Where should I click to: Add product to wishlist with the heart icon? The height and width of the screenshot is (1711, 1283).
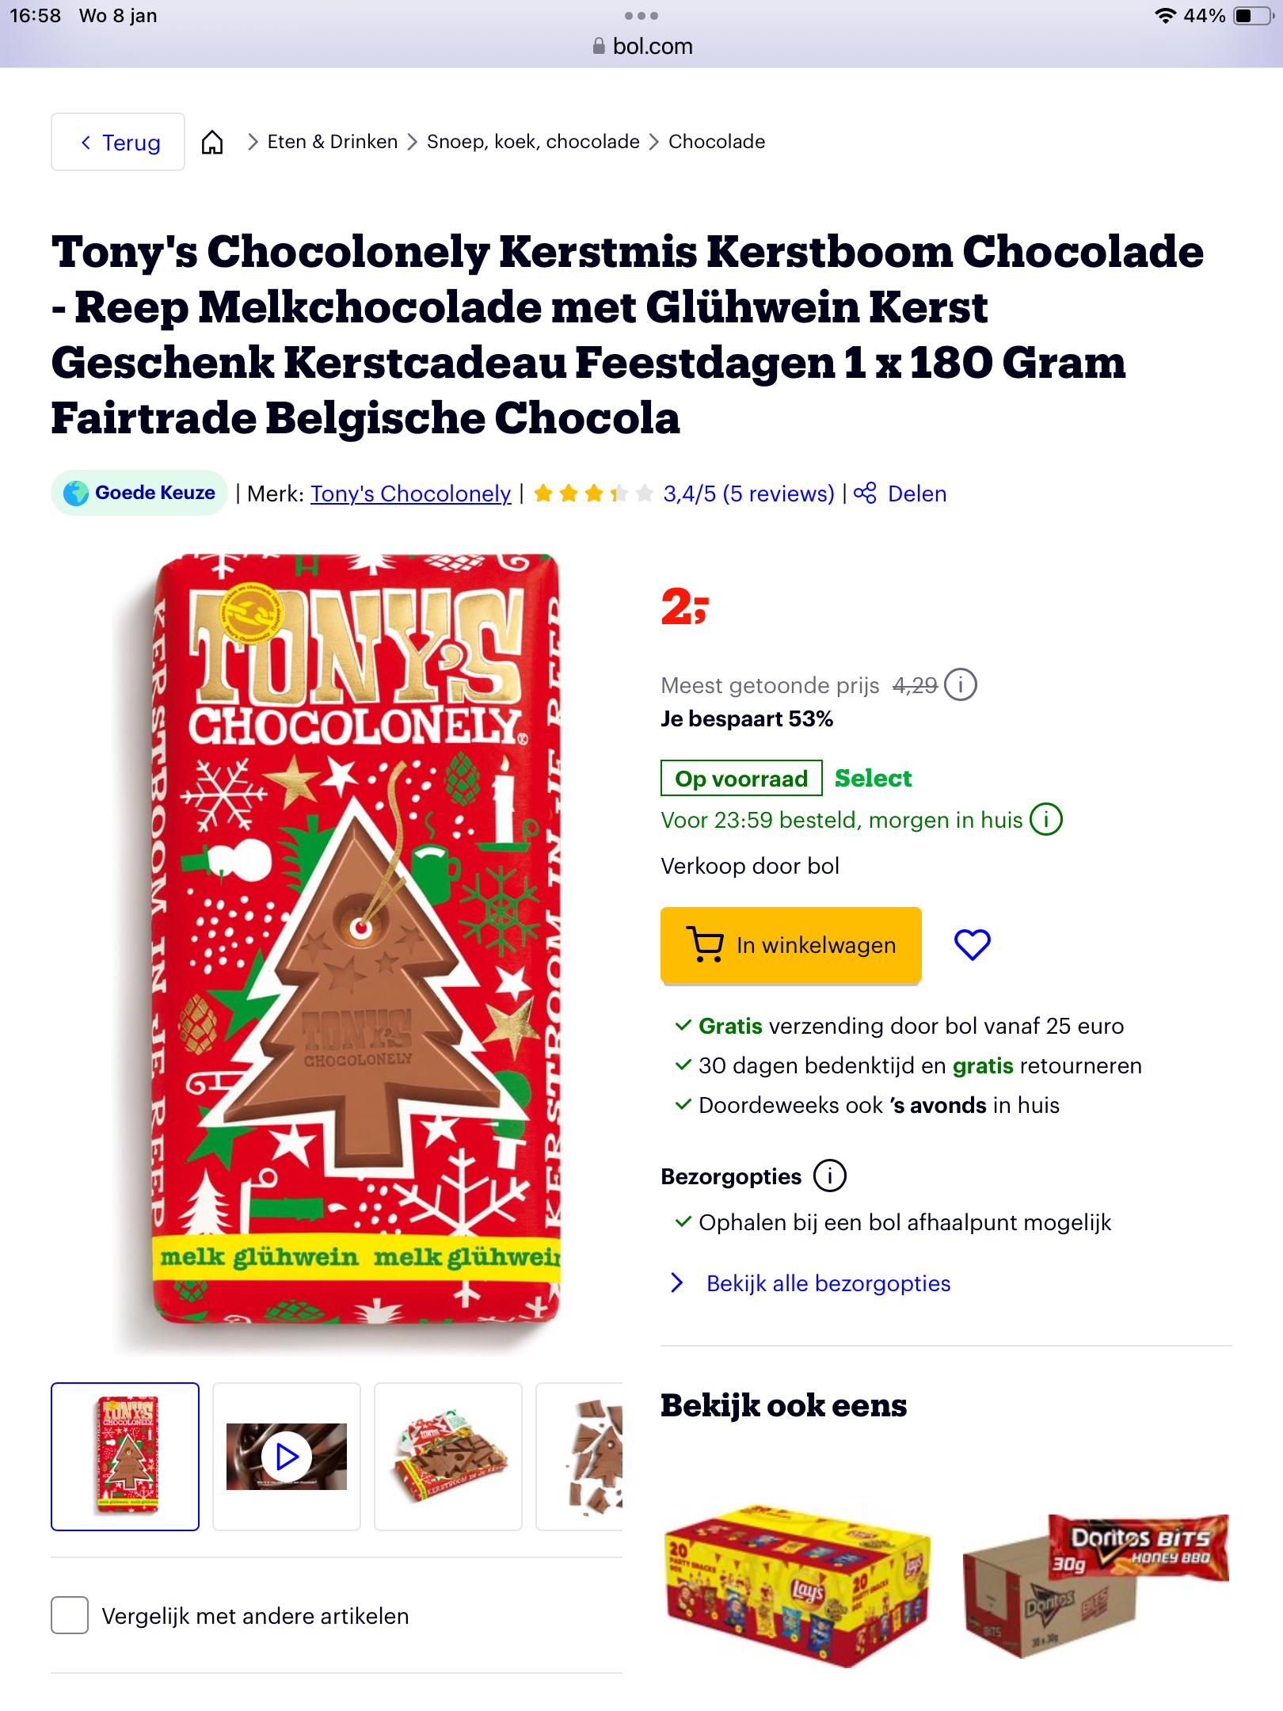pyautogui.click(x=973, y=943)
